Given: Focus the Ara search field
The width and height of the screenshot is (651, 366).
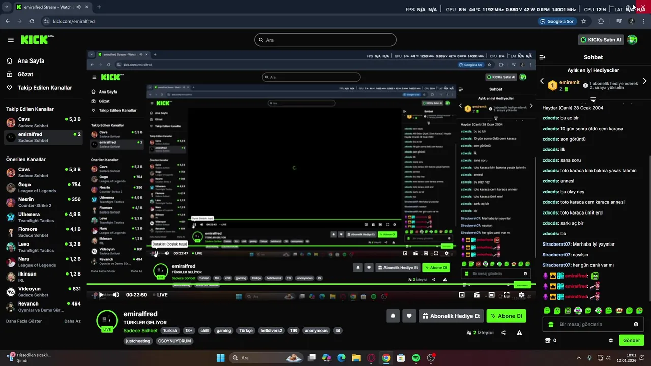Looking at the screenshot, I should (325, 40).
